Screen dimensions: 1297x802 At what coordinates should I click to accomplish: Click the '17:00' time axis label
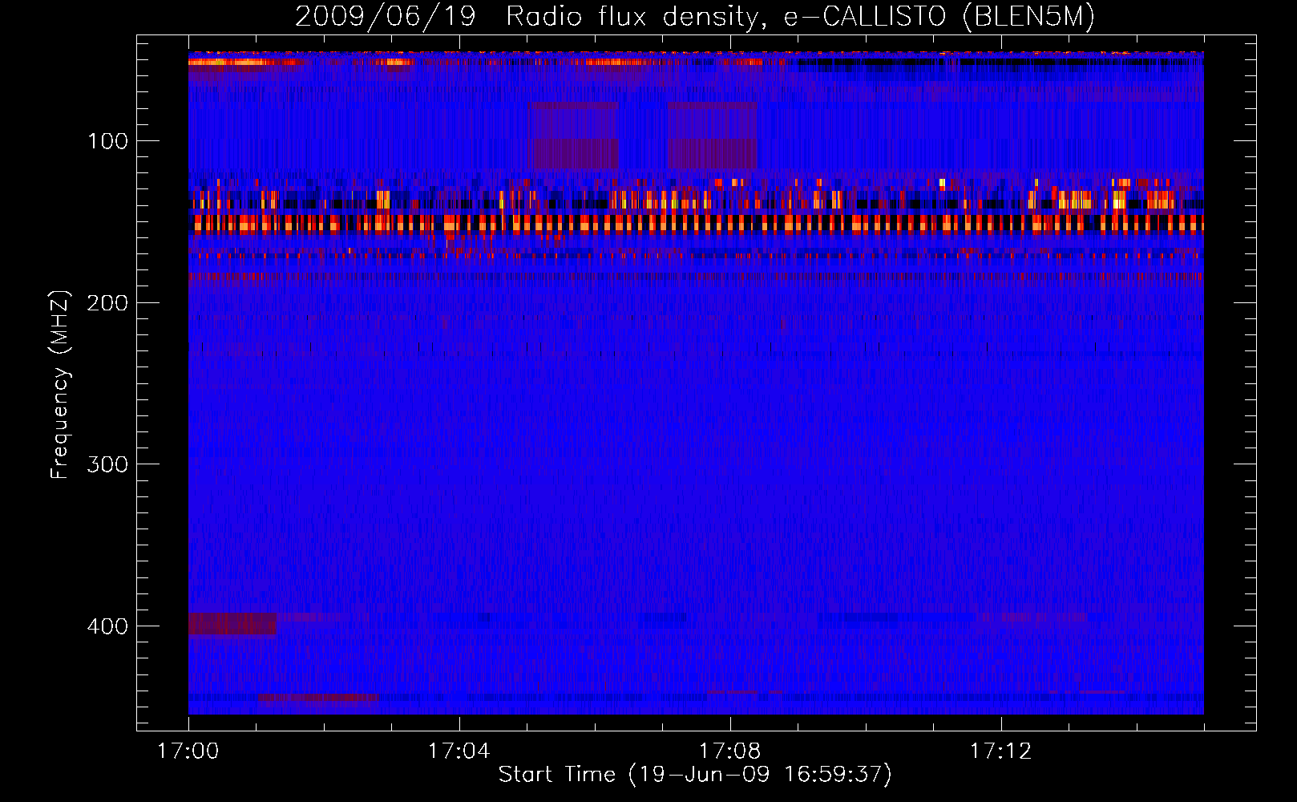tap(188, 751)
